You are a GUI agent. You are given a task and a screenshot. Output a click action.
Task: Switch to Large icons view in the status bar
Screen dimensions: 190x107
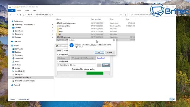point(174,99)
